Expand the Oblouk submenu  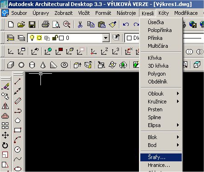coord(161,94)
